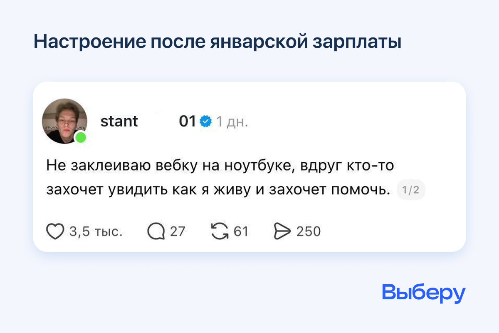This screenshot has width=499, height=333.
Task: Share the post with the paper plane icon
Action: [x=282, y=231]
